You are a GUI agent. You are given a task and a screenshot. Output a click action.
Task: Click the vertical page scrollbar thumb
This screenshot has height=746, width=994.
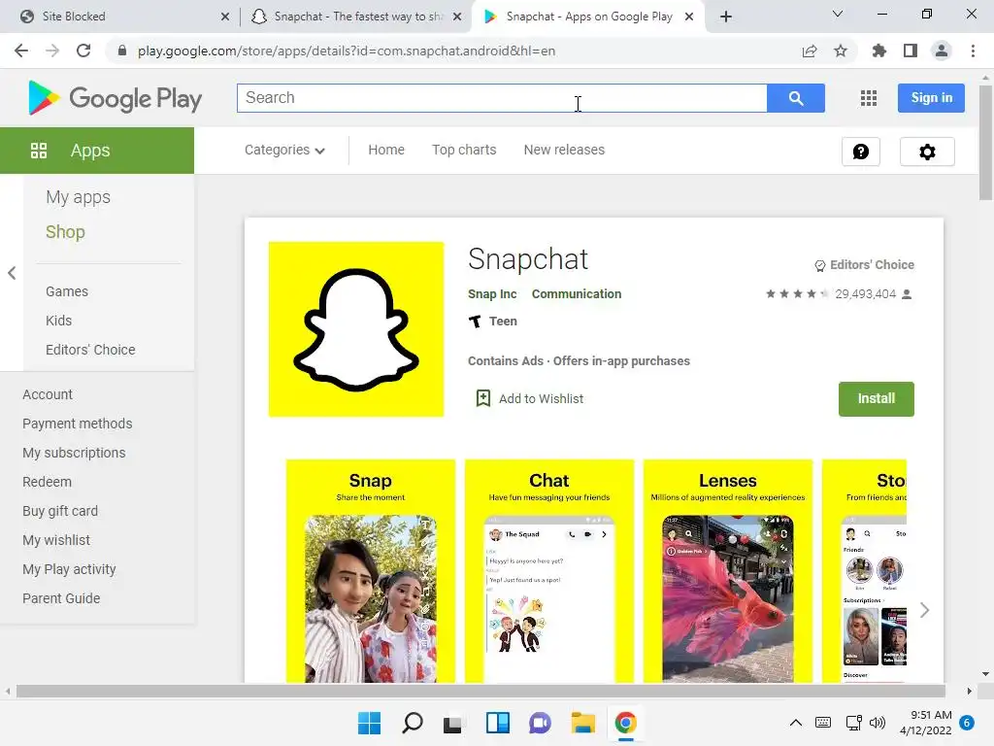click(985, 143)
